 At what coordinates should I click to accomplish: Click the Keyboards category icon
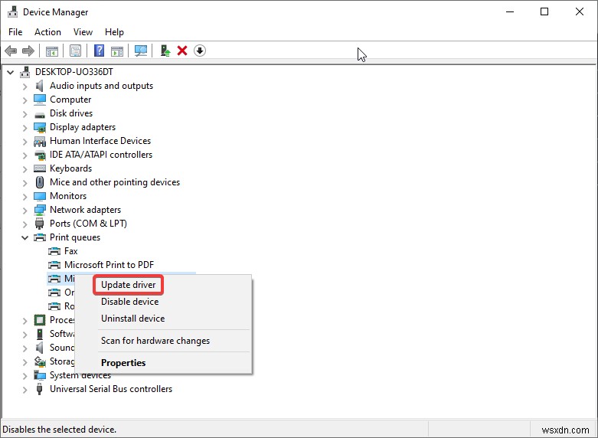40,168
